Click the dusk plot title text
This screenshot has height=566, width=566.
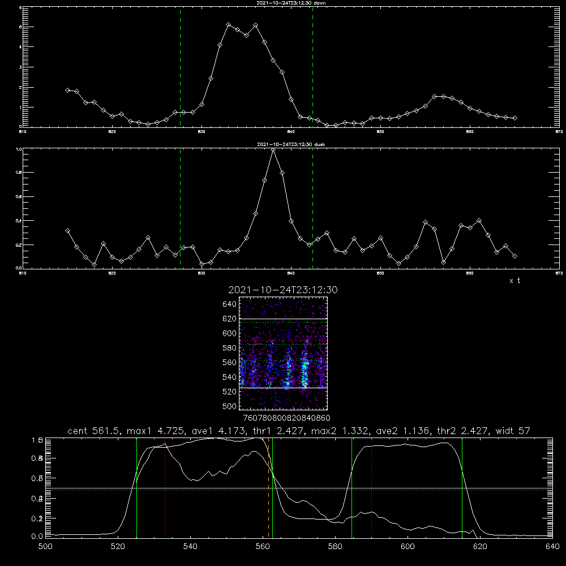[x=291, y=144]
